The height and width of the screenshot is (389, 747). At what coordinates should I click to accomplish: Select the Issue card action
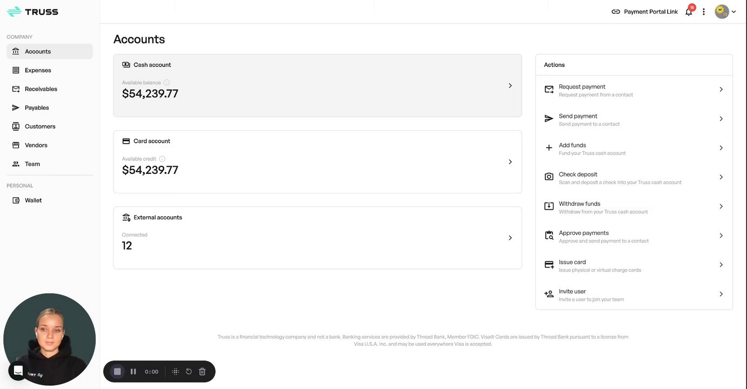(x=633, y=265)
